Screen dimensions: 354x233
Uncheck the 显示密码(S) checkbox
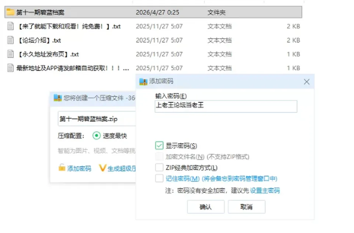tap(159, 146)
